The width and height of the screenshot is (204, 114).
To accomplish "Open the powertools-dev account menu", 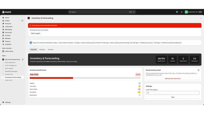I will point(193,12).
